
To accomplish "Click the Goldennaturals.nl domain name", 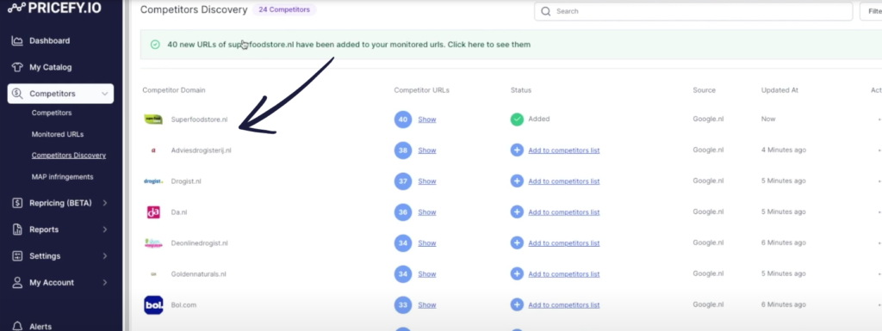I will tap(199, 273).
